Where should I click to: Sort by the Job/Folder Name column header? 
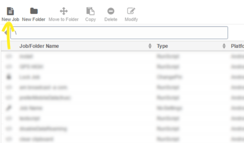click(x=39, y=46)
